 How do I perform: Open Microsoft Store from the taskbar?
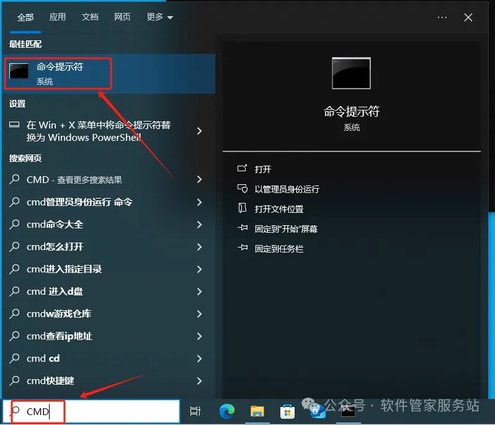point(287,412)
